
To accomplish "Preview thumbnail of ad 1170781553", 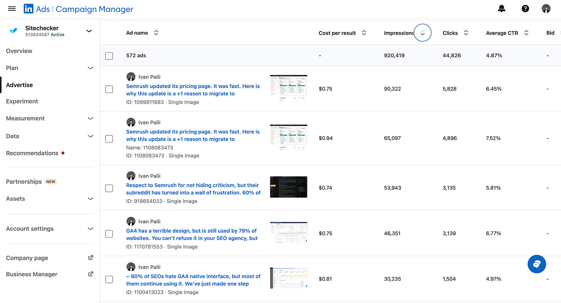I will point(289,232).
